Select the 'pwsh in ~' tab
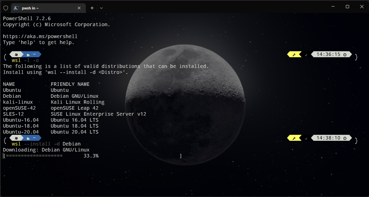Screen dimensions: 369x197 coord(48,8)
